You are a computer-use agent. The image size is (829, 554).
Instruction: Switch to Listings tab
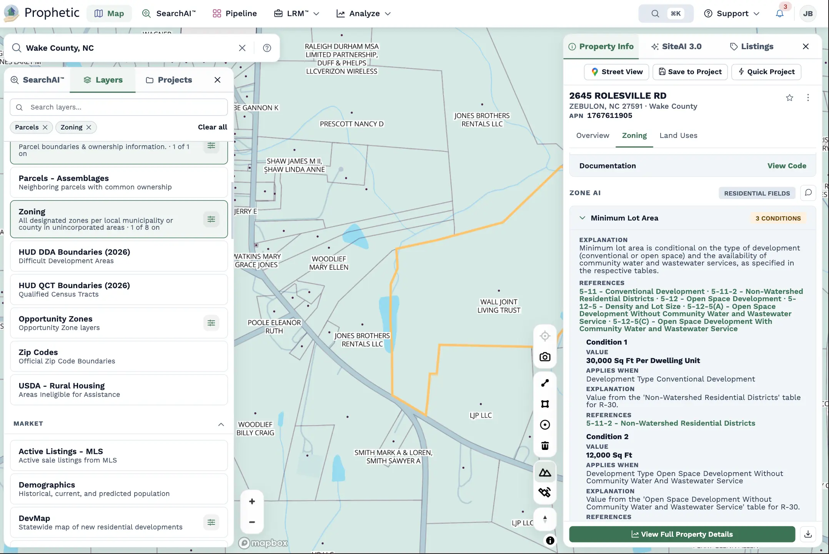pyautogui.click(x=752, y=46)
